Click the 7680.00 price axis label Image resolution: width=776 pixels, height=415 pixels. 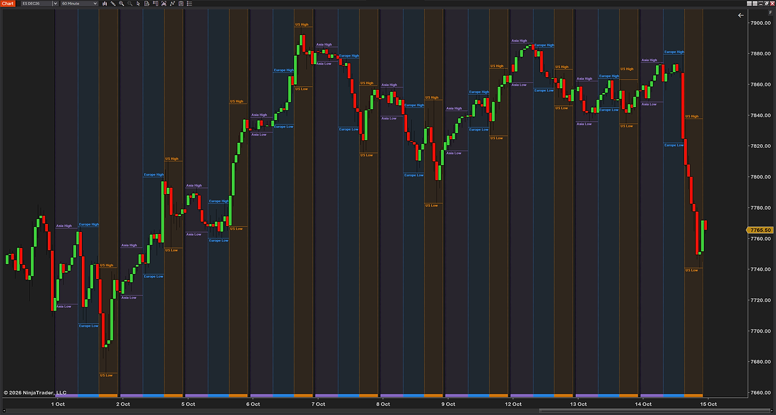pos(759,361)
